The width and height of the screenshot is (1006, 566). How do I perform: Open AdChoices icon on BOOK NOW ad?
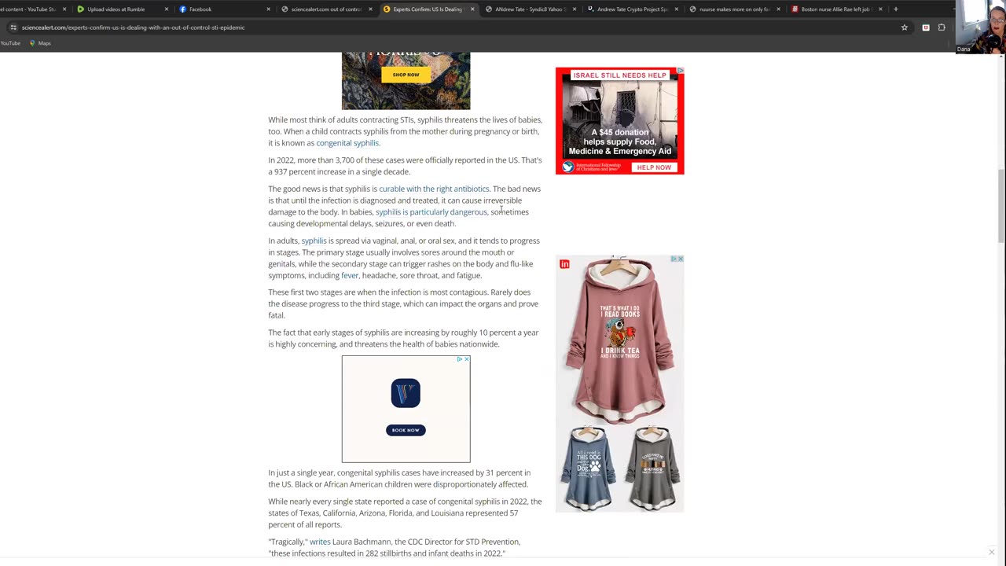pyautogui.click(x=460, y=359)
